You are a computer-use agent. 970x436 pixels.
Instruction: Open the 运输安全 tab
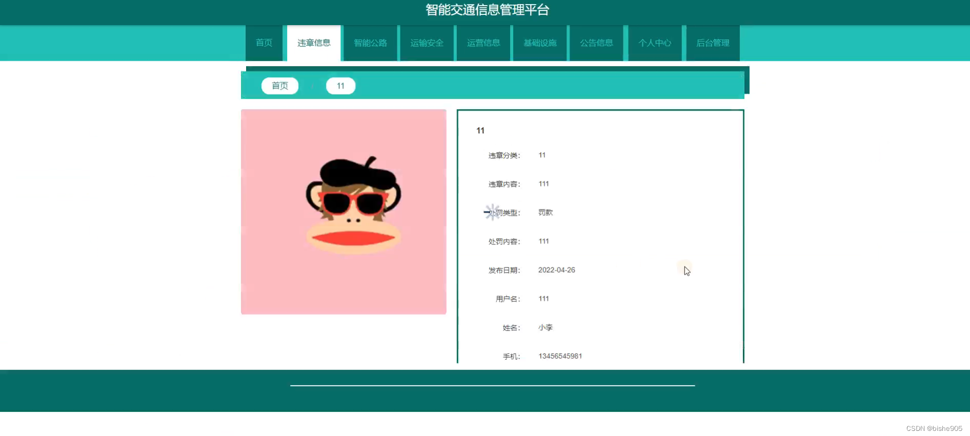pos(427,43)
